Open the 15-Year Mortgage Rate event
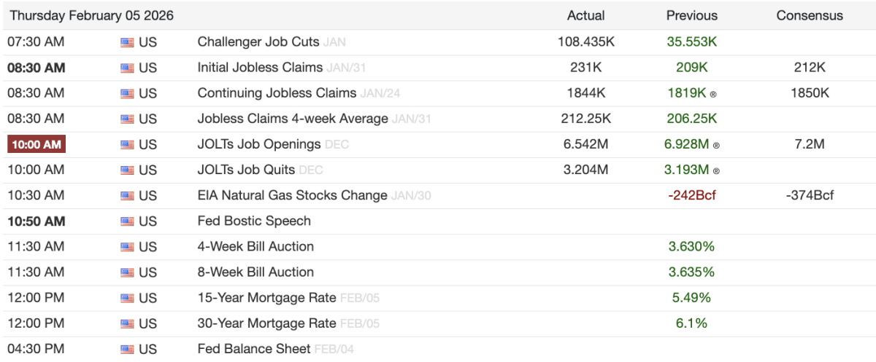876x362 pixels. [x=266, y=297]
